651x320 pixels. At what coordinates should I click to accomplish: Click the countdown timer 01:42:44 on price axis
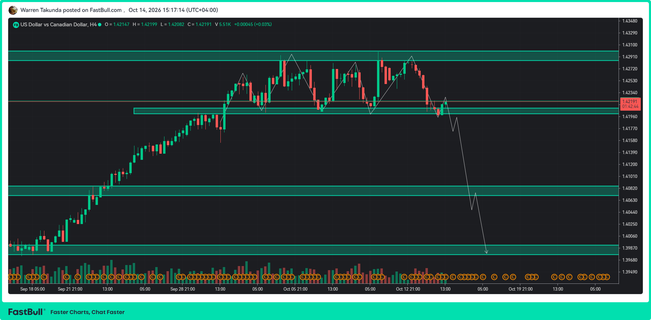click(x=630, y=107)
